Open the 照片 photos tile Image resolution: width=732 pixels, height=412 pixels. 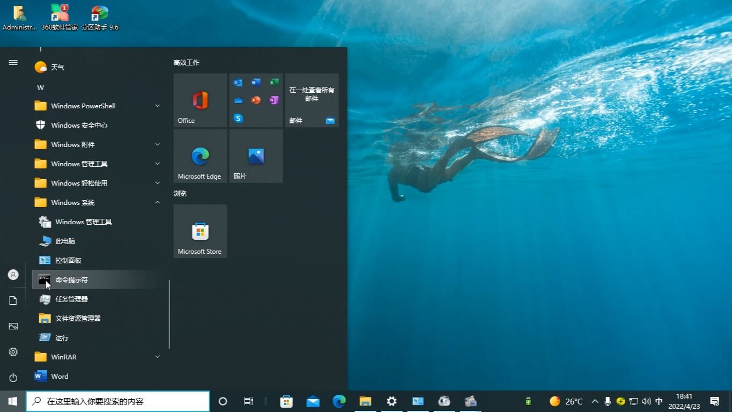point(256,156)
